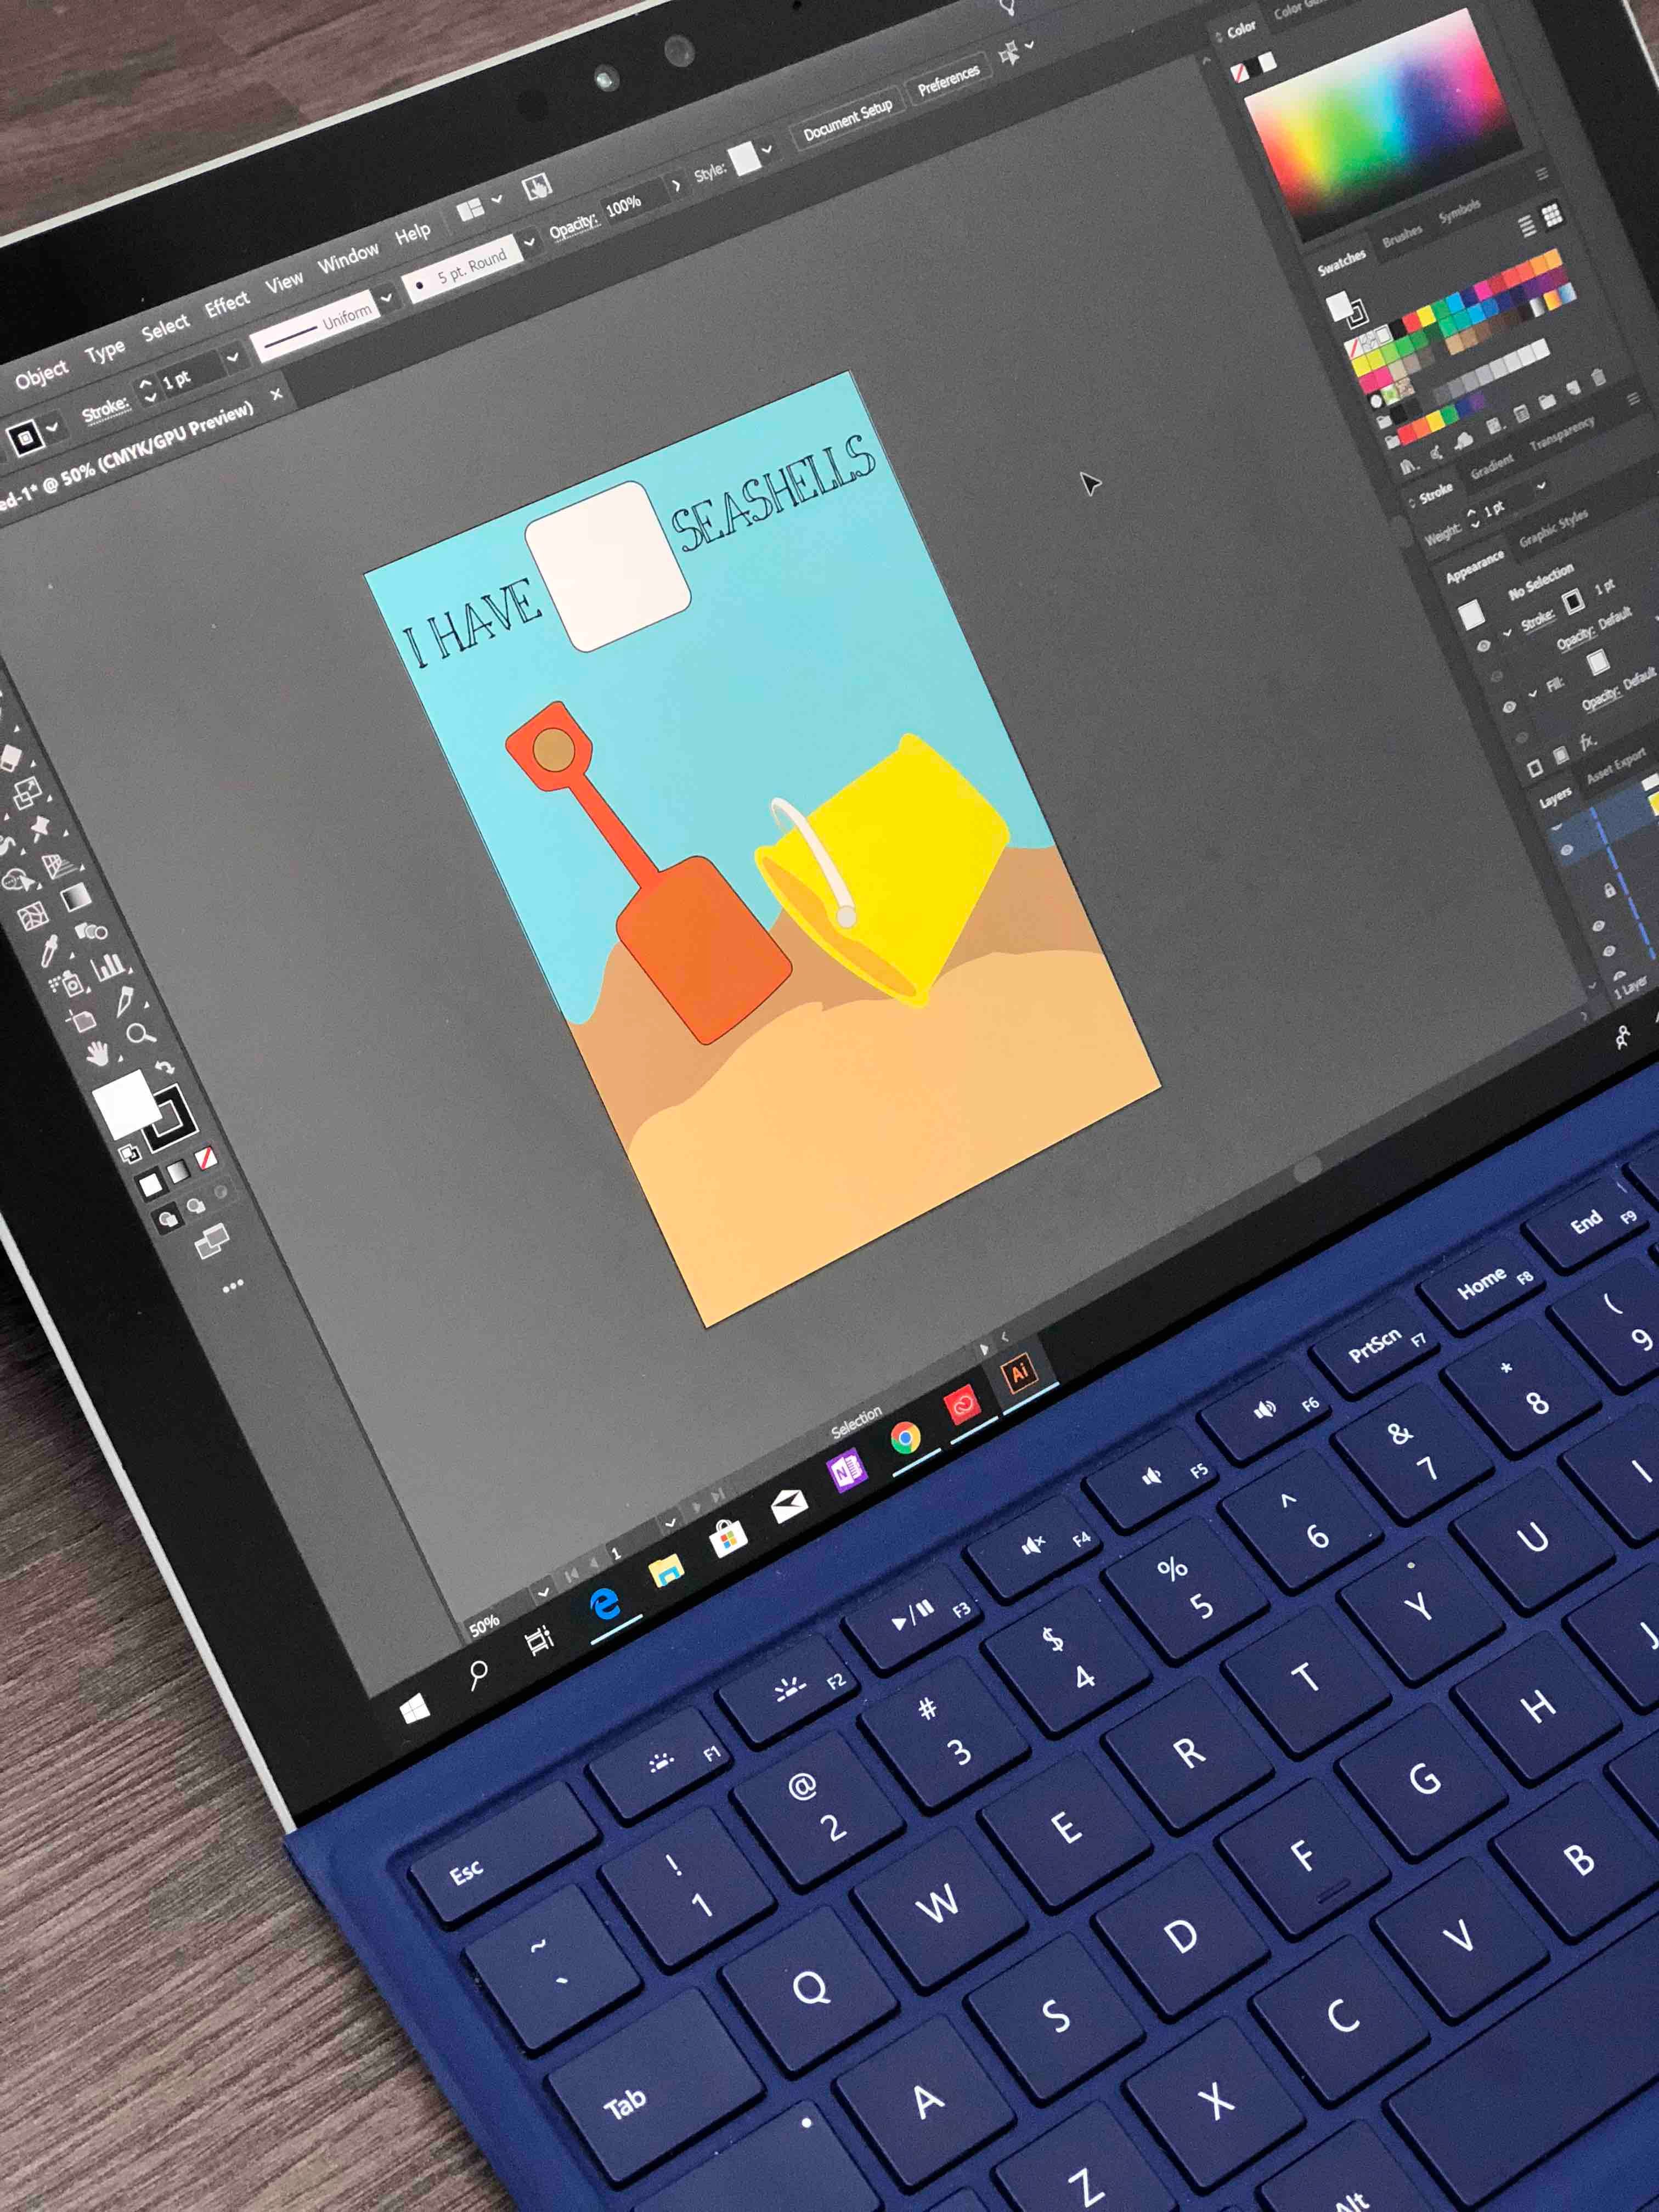Toggle visibility eye of highlighted layer
This screenshot has height=2212, width=1659.
point(1567,850)
